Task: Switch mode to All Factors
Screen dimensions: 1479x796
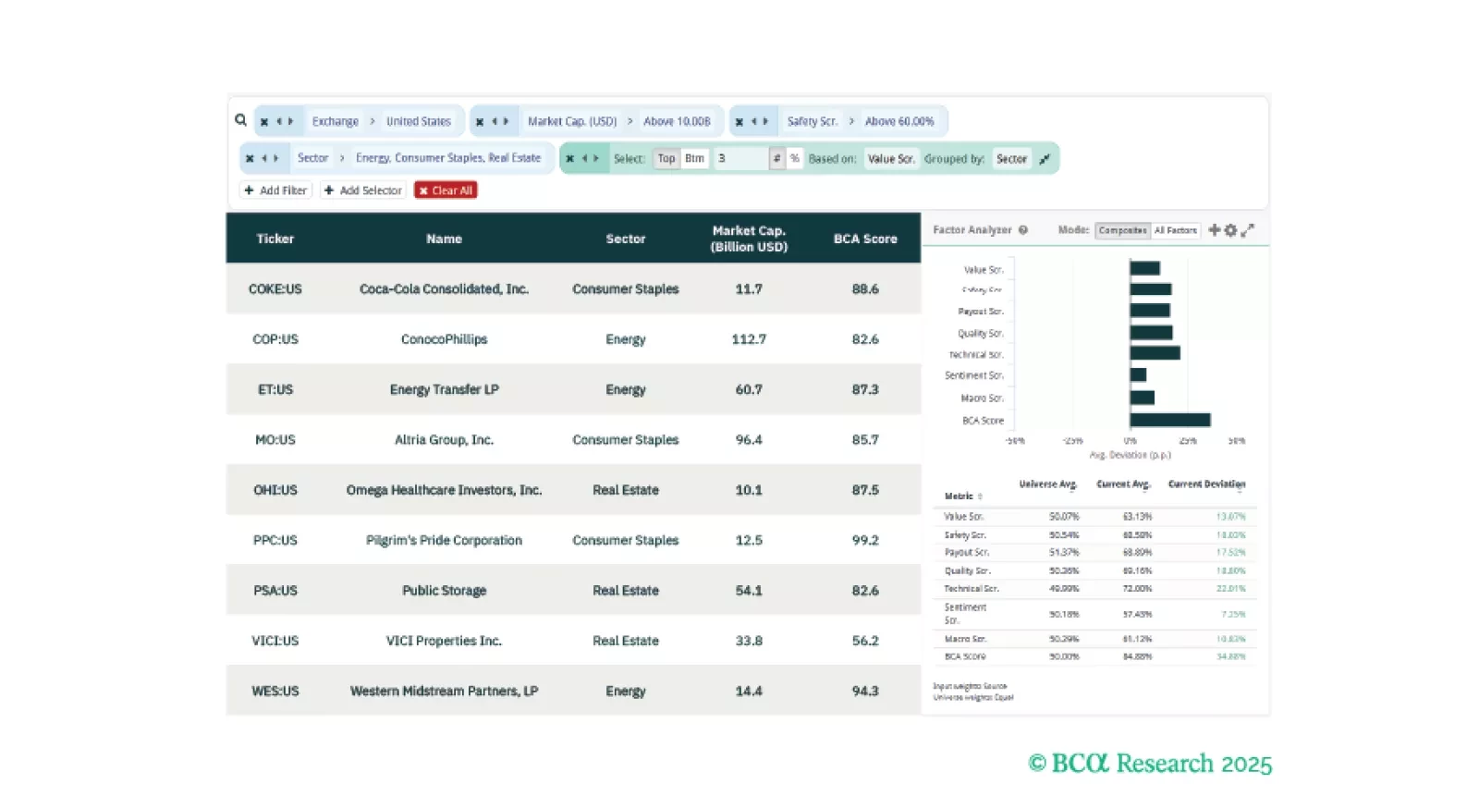Action: pyautogui.click(x=1175, y=230)
